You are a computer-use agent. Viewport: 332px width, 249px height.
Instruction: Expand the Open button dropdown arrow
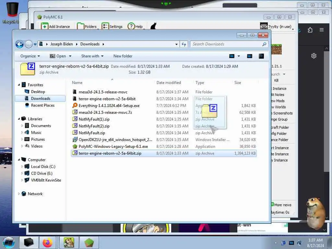point(70,56)
